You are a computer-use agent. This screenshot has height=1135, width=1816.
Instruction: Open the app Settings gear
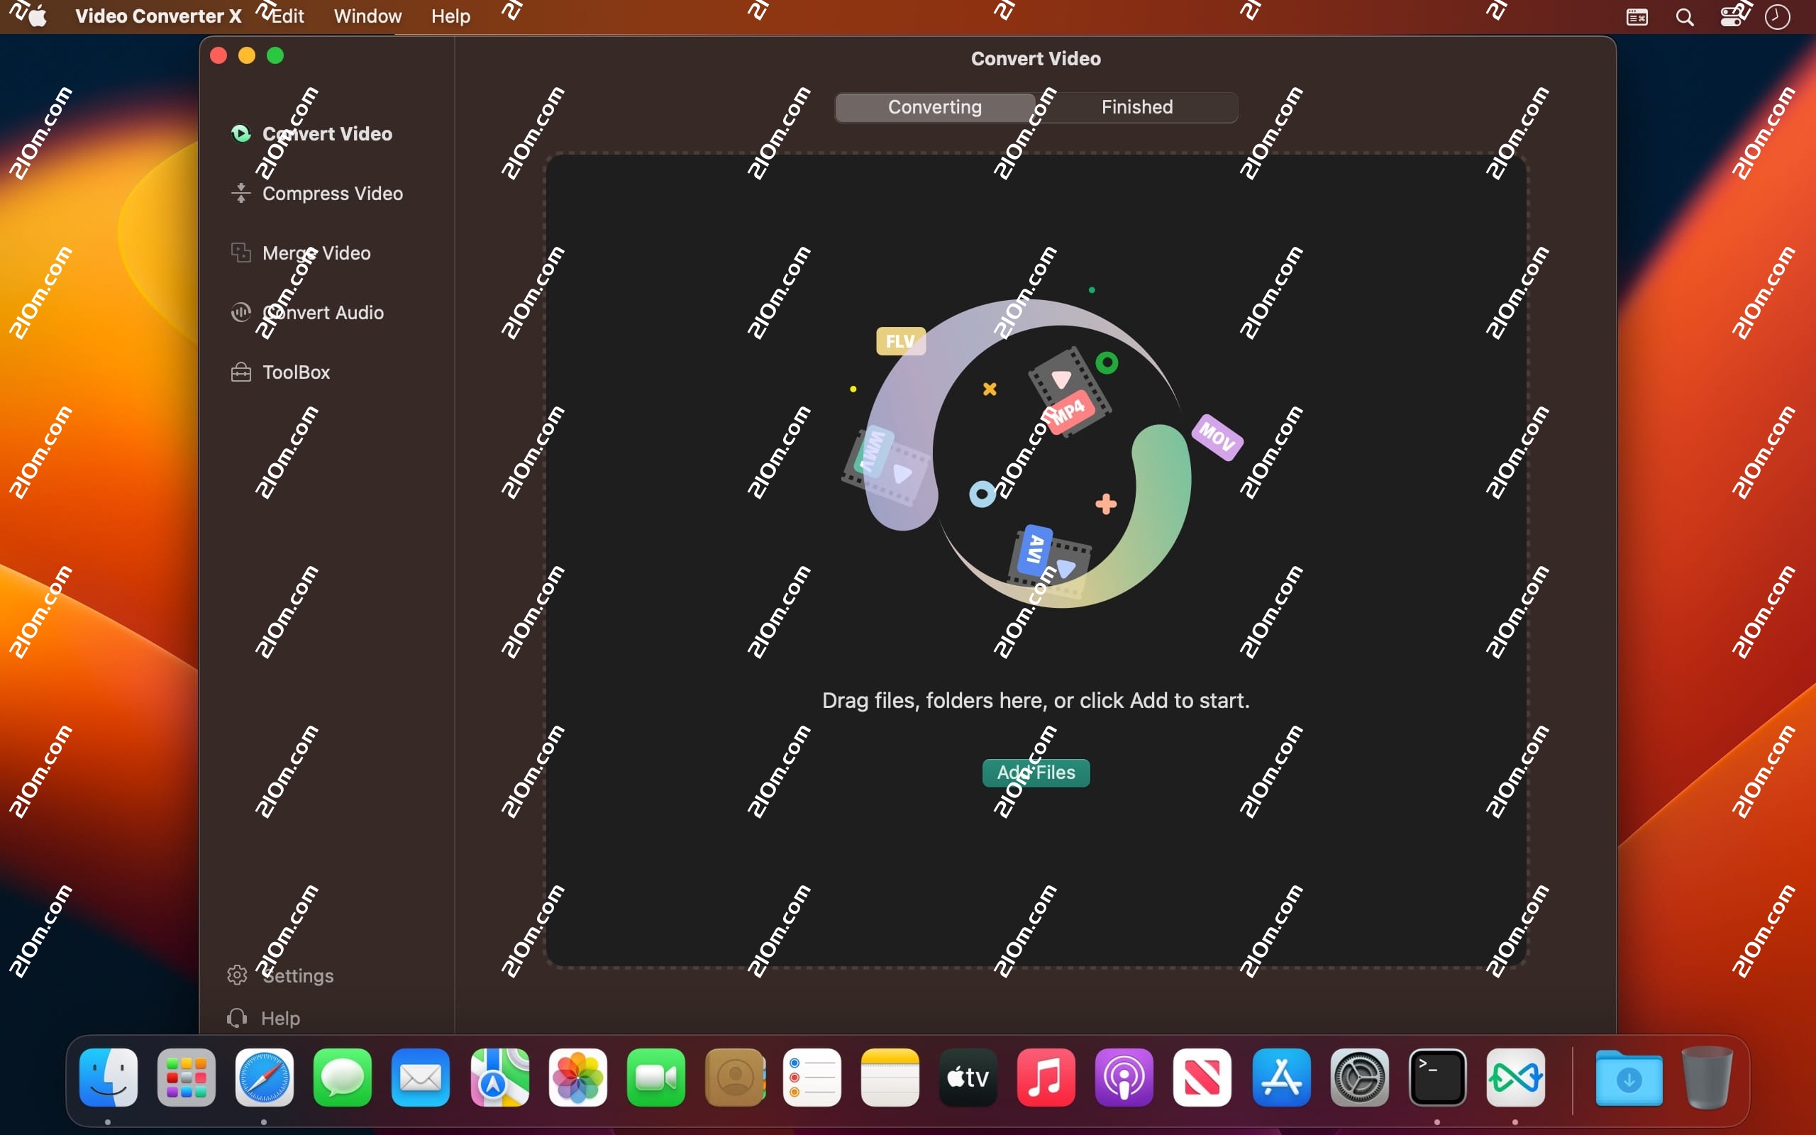[x=237, y=975]
